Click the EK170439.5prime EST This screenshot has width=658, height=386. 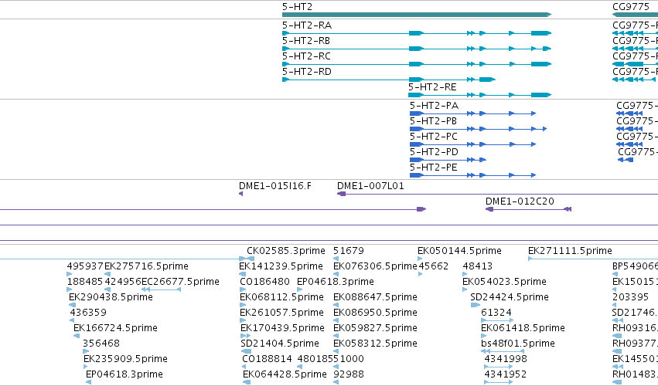click(245, 336)
